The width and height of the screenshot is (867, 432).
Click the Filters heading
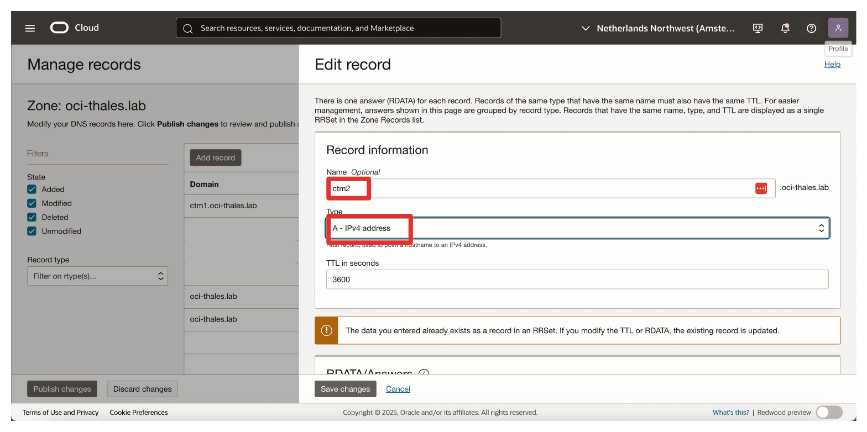pyautogui.click(x=38, y=154)
